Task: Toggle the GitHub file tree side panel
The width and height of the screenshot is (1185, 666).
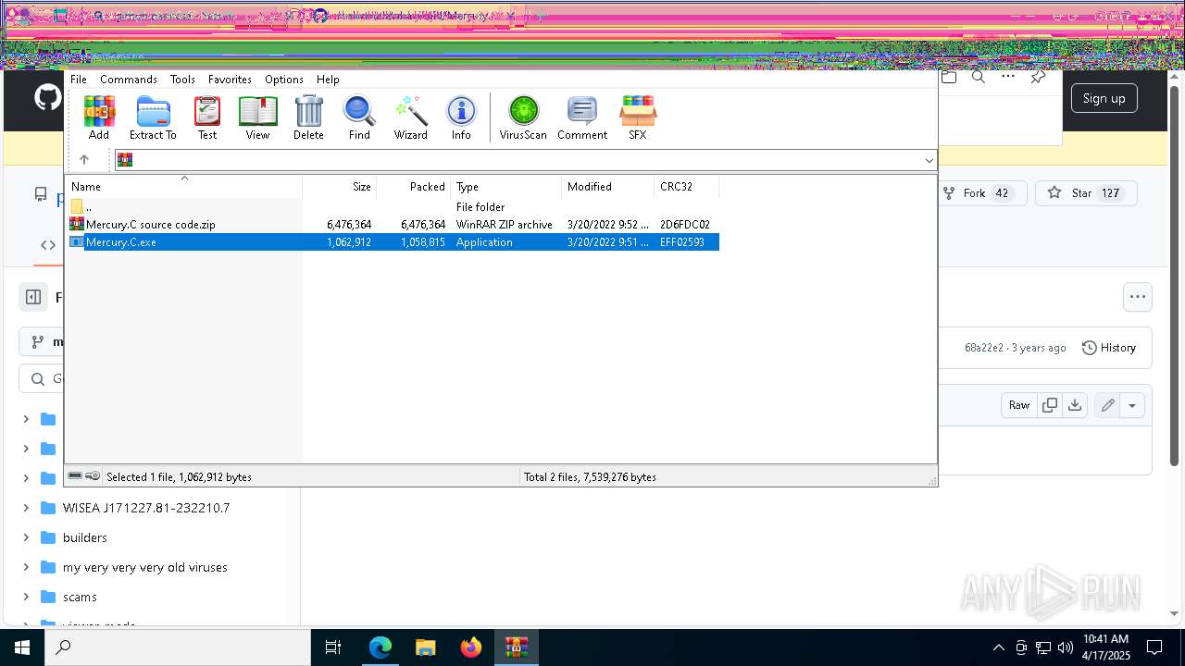Action: (33, 297)
